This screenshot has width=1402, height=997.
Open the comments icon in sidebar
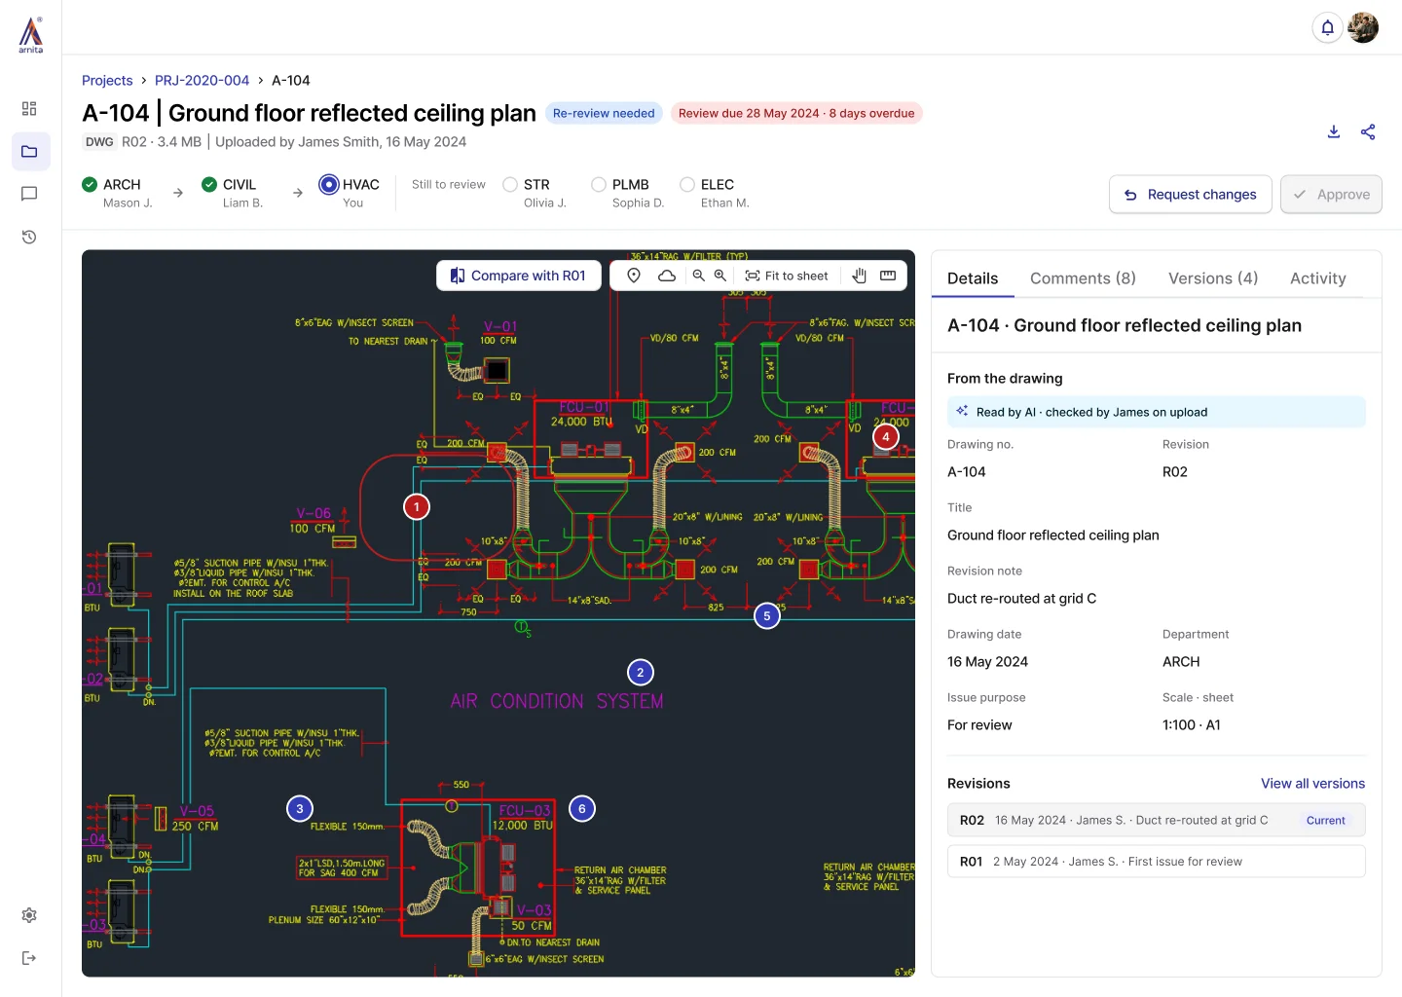pos(29,194)
